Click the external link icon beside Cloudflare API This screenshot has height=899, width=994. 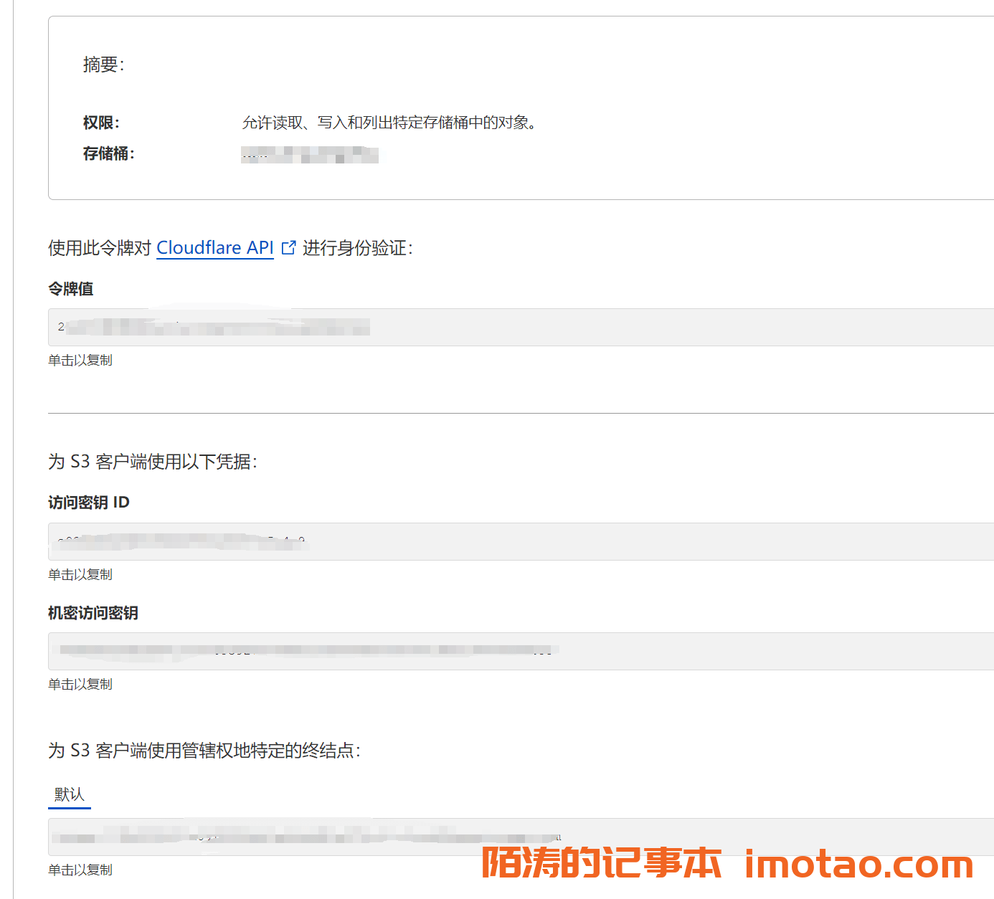[x=288, y=248]
